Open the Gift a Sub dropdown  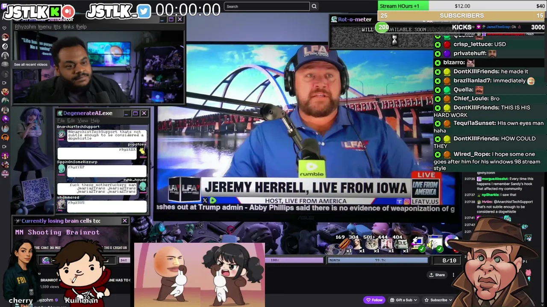point(404,300)
